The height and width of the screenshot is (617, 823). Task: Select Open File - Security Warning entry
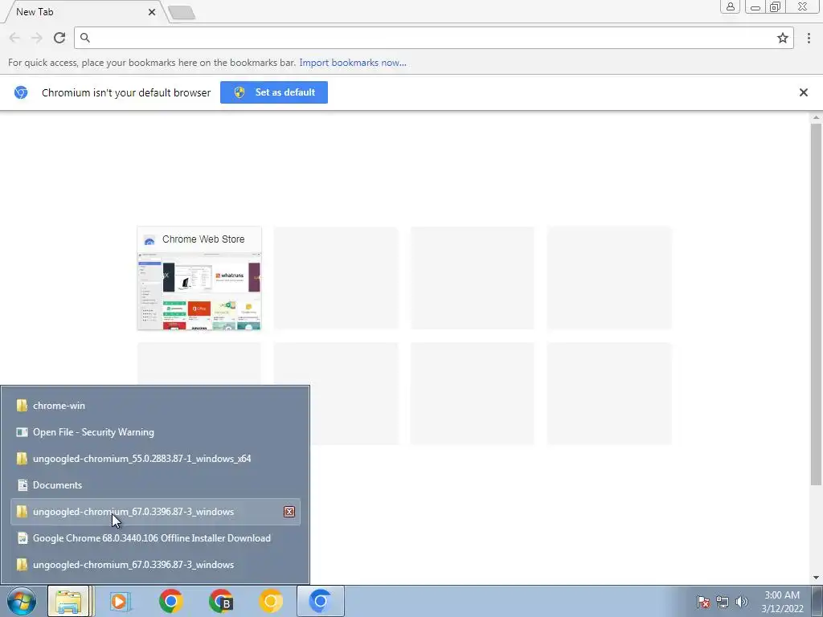155,432
